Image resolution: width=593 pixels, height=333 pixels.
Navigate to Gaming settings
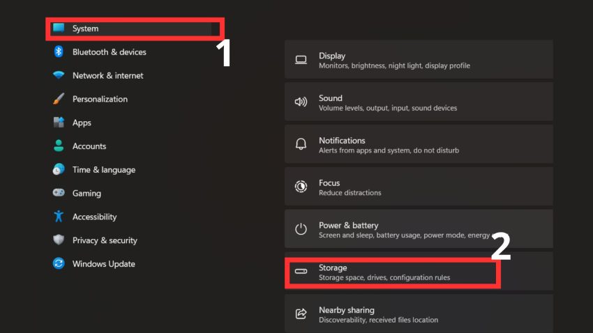pos(87,193)
